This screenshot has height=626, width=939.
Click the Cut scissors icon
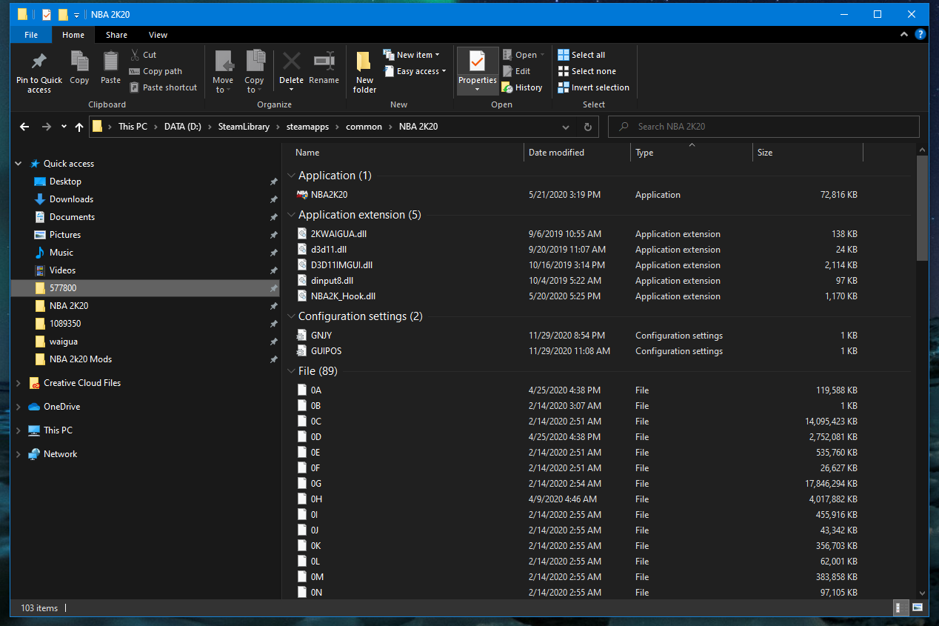tap(135, 55)
